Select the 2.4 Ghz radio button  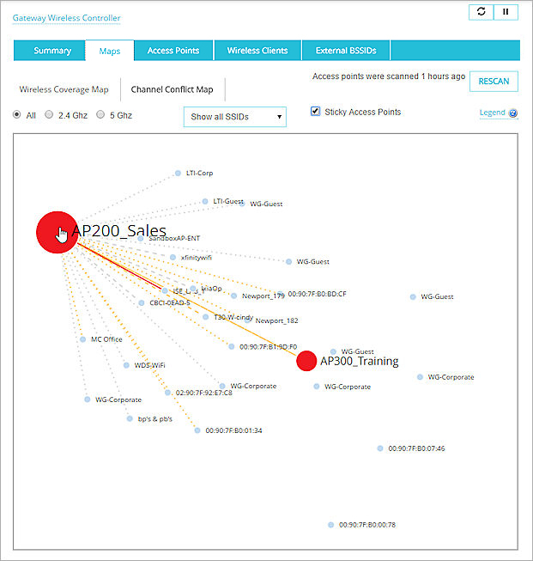[49, 114]
